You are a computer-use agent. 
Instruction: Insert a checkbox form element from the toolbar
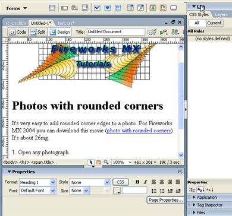[97, 8]
